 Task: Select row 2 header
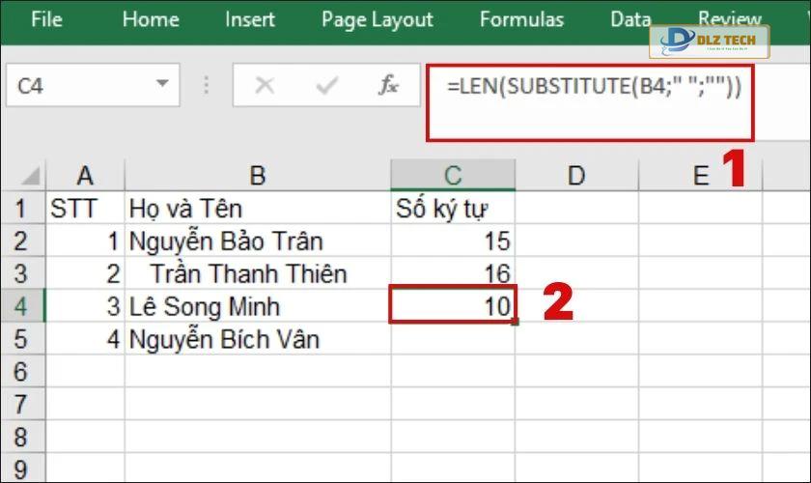(23, 241)
